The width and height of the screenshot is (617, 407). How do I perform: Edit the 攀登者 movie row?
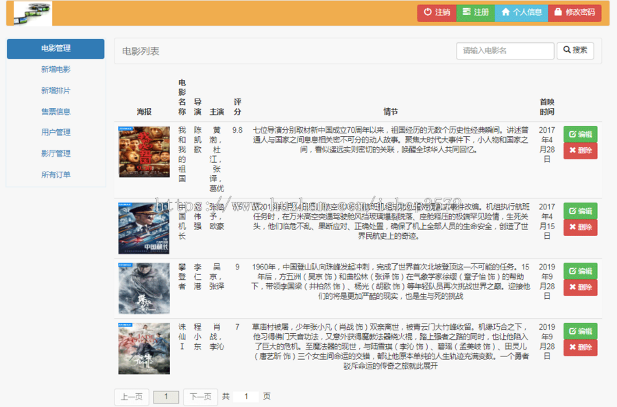581,271
